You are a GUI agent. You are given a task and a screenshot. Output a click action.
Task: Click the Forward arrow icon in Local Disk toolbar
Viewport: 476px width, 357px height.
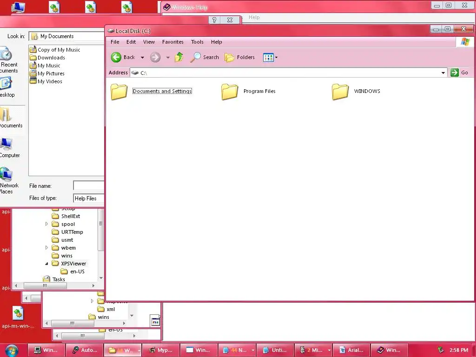tap(155, 57)
